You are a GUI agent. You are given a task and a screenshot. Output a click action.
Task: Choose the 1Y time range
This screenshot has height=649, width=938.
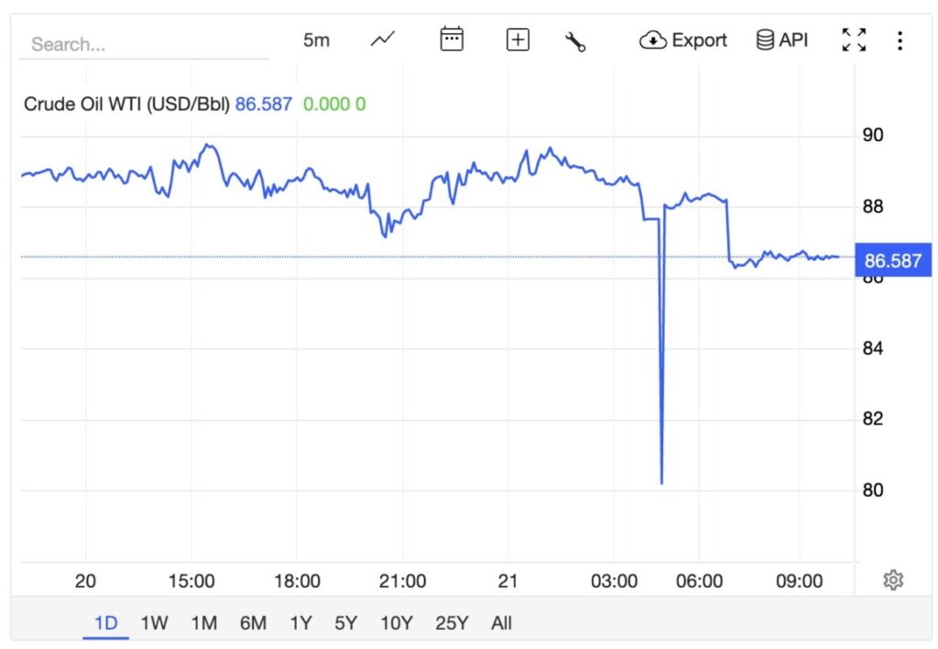pyautogui.click(x=300, y=623)
